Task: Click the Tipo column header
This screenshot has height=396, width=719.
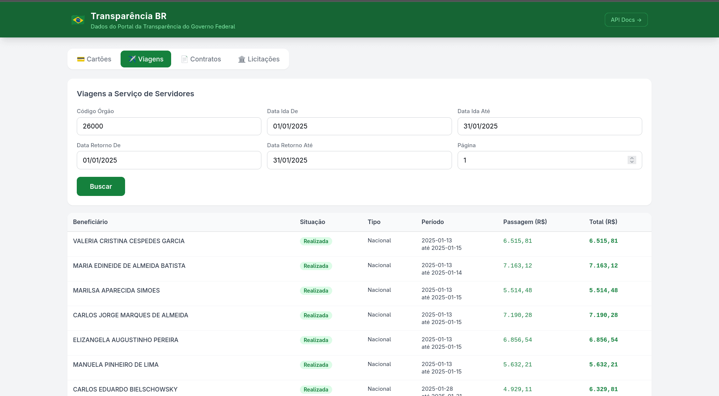Action: click(x=374, y=222)
